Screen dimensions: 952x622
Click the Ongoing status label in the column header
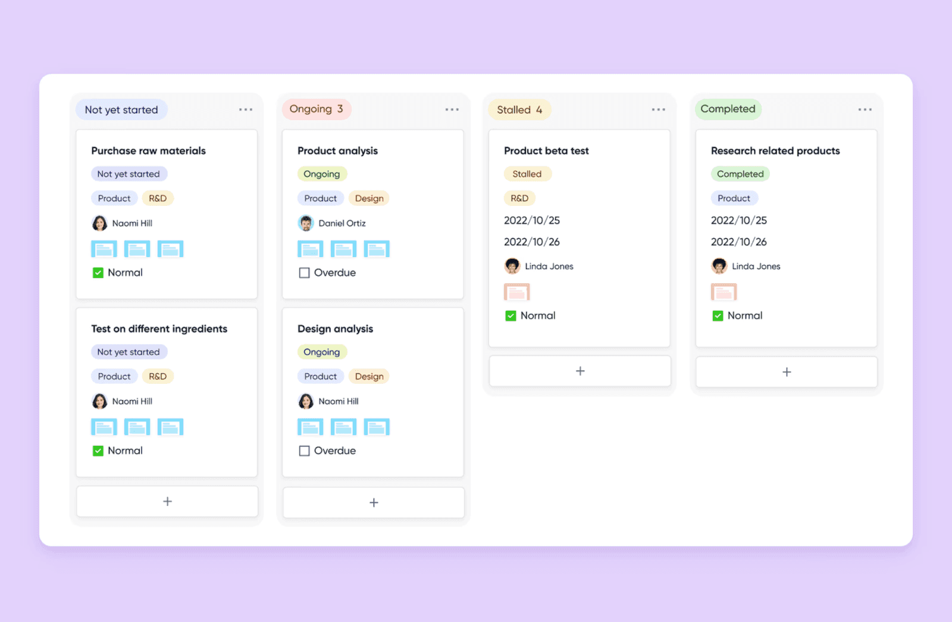pyautogui.click(x=317, y=109)
